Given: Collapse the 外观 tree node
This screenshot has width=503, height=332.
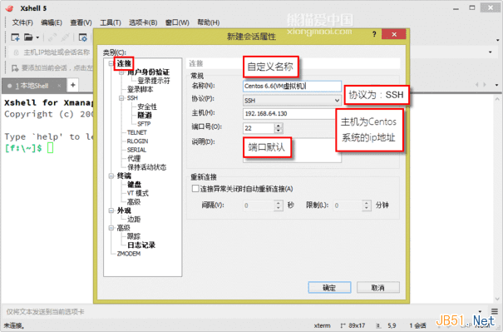Looking at the screenshot, I should [x=111, y=211].
